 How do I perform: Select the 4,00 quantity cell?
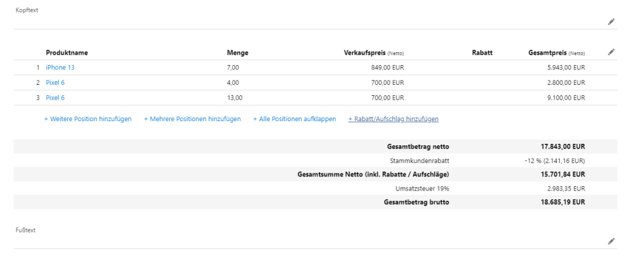(x=233, y=82)
